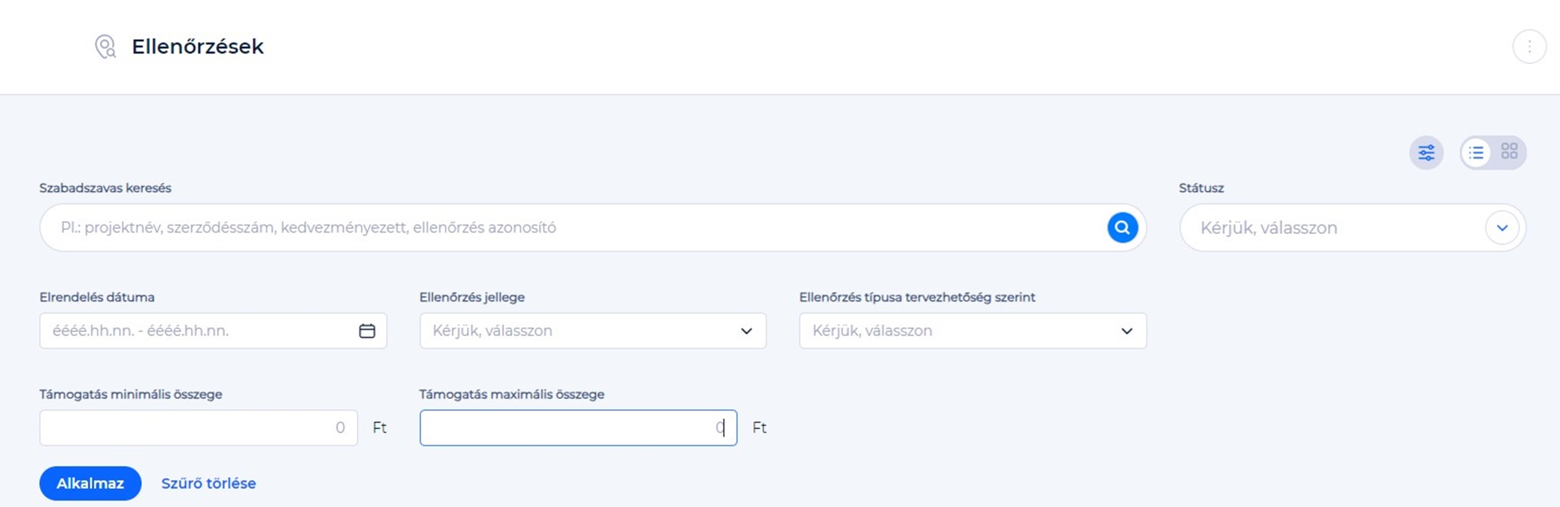Click the Ellenőrzések page header icon
The image size is (1560, 507).
tap(105, 46)
